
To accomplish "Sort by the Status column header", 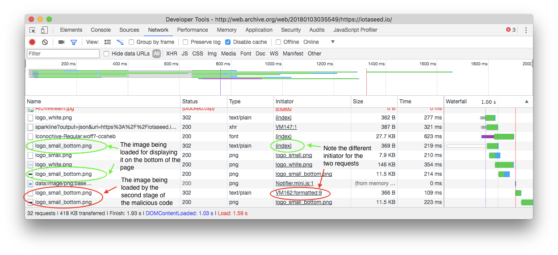I will click(x=204, y=102).
